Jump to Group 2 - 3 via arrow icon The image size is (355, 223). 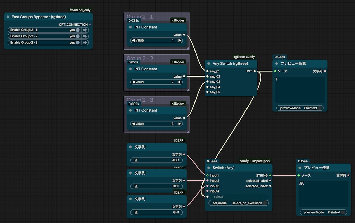tap(85, 43)
